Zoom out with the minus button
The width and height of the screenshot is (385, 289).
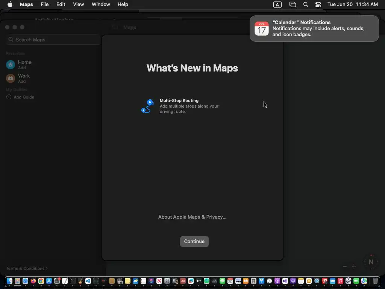345,266
